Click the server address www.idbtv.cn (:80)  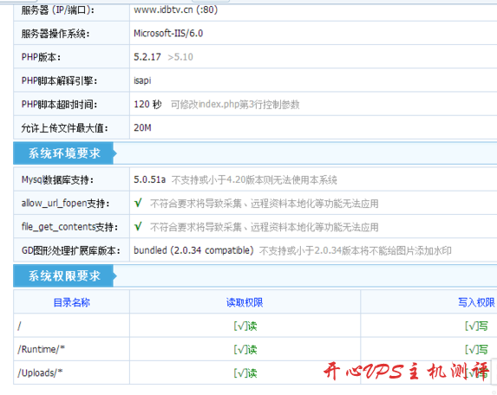(175, 10)
